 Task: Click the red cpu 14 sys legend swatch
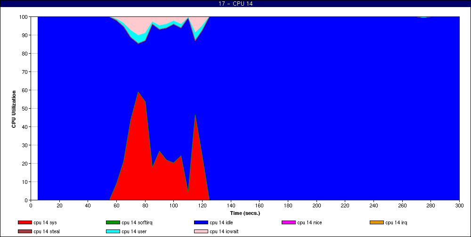click(x=25, y=222)
